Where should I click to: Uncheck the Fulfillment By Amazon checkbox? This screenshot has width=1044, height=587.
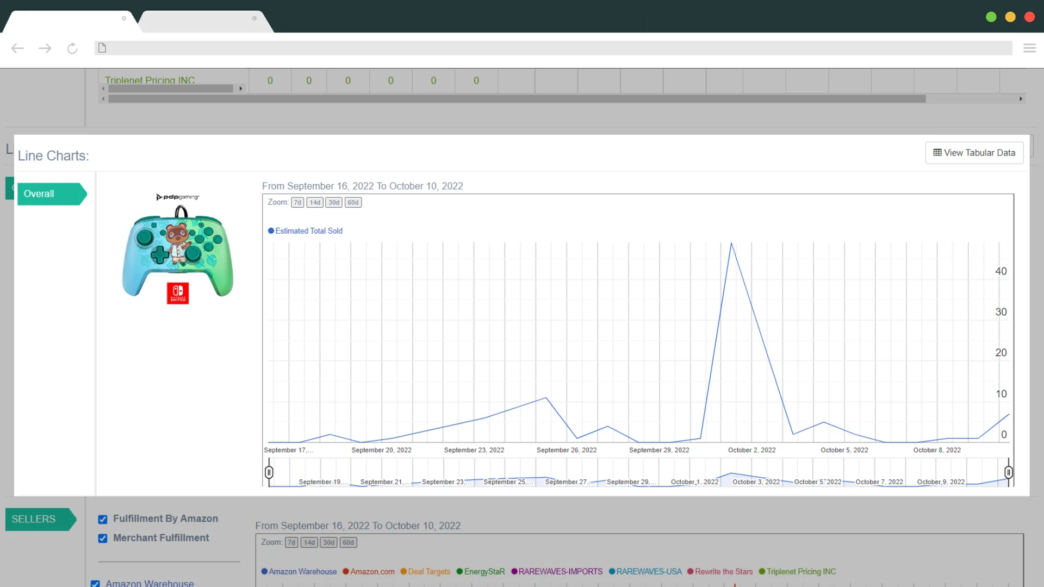point(103,519)
